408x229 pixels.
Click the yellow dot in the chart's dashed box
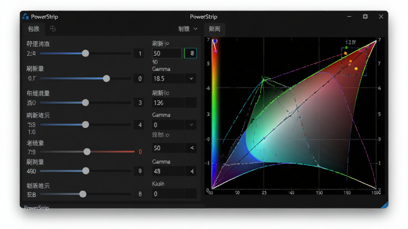[356, 68]
